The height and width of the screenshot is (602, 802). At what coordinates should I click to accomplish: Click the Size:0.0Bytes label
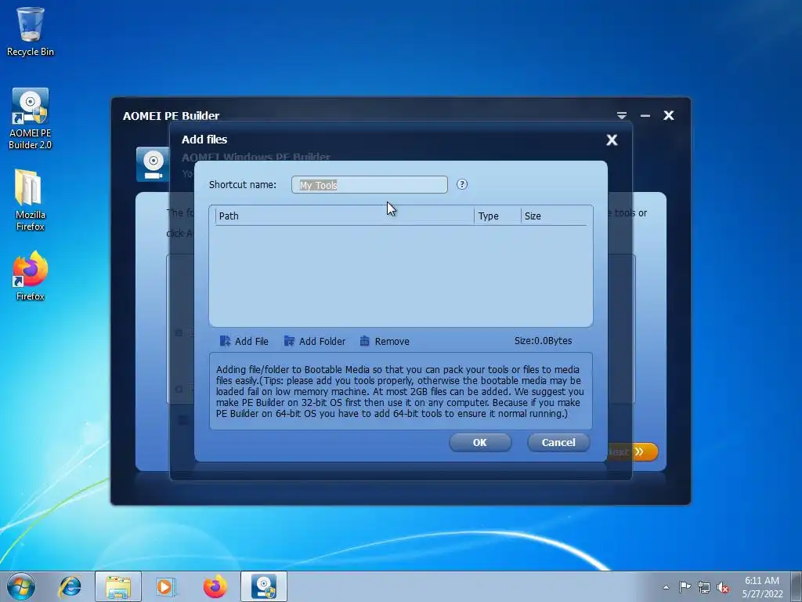tap(544, 341)
